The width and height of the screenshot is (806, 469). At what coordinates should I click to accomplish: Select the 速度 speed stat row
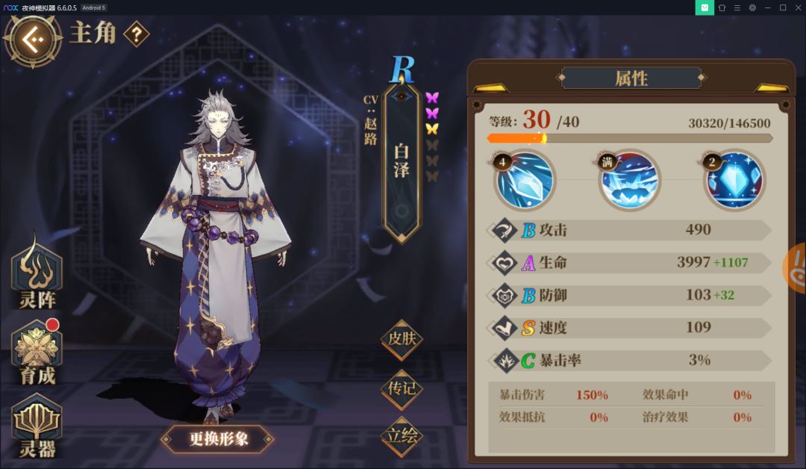pyautogui.click(x=629, y=328)
